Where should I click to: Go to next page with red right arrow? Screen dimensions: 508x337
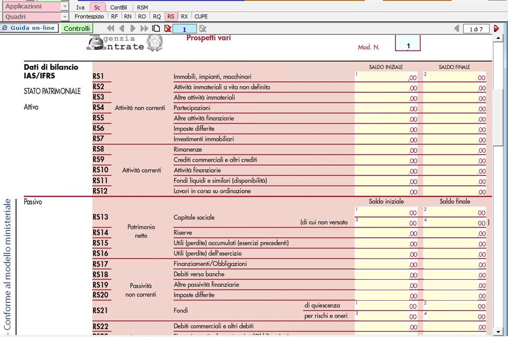point(497,28)
